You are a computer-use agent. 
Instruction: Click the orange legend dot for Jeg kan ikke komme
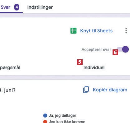tap(45, 121)
